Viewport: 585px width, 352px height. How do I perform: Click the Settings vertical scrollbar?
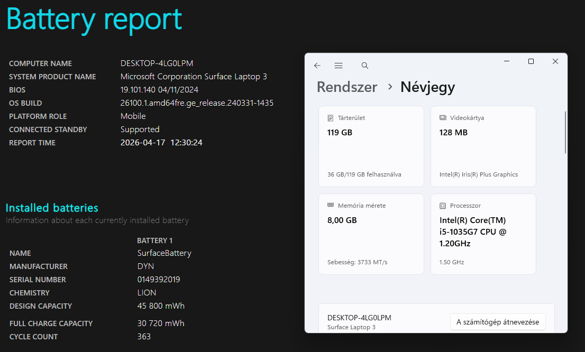click(565, 132)
